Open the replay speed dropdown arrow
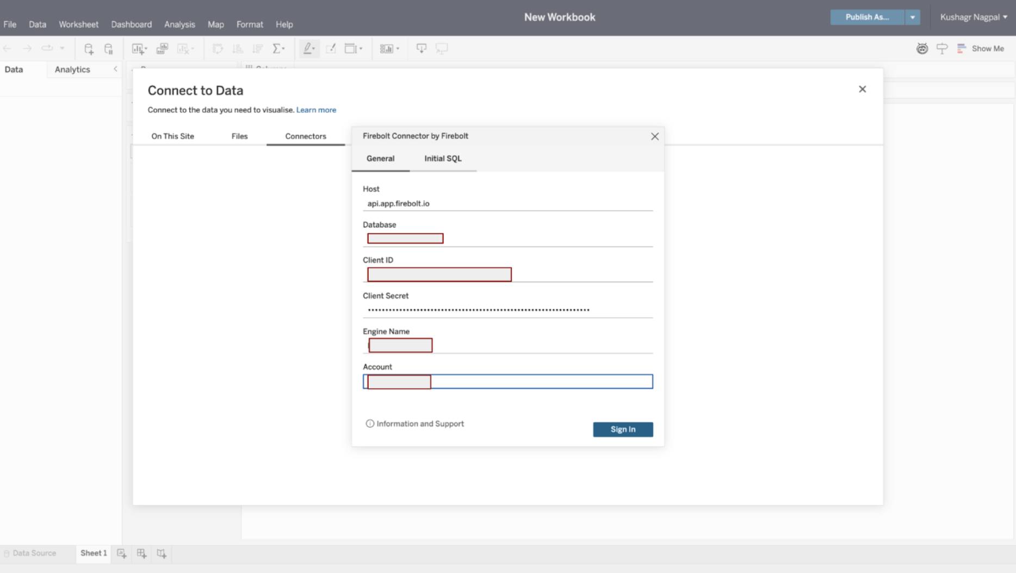 62,48
